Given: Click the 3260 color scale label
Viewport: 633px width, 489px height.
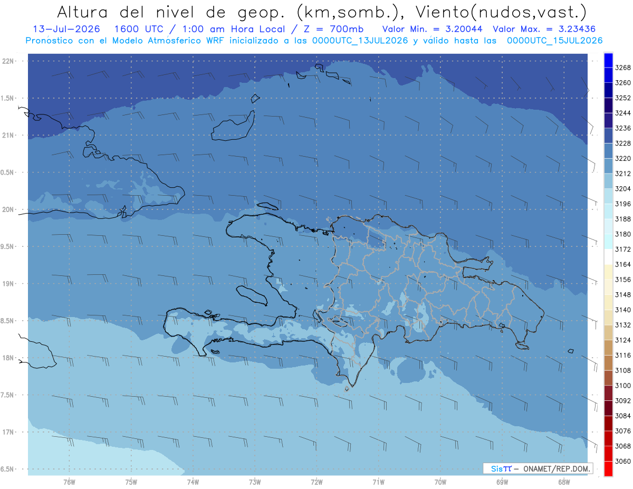Looking at the screenshot, I should tap(622, 83).
